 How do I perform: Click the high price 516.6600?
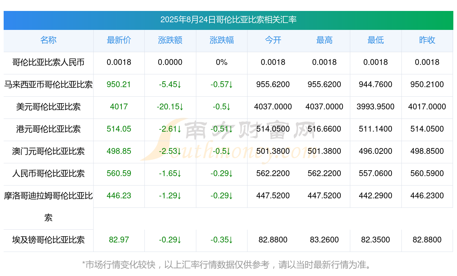[x=324, y=129]
